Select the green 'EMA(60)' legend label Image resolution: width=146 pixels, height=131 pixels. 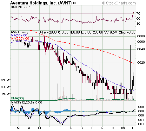pos(17,98)
